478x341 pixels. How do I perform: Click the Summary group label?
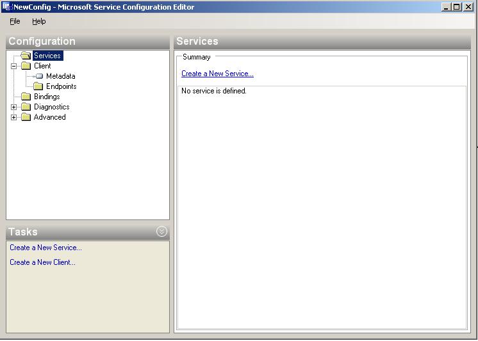coord(197,57)
